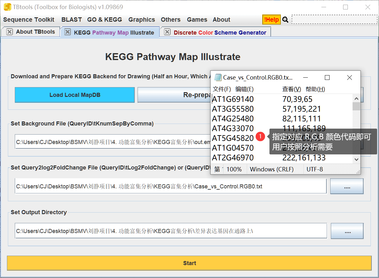
Task: Click the yellow Start button
Action: point(189,263)
